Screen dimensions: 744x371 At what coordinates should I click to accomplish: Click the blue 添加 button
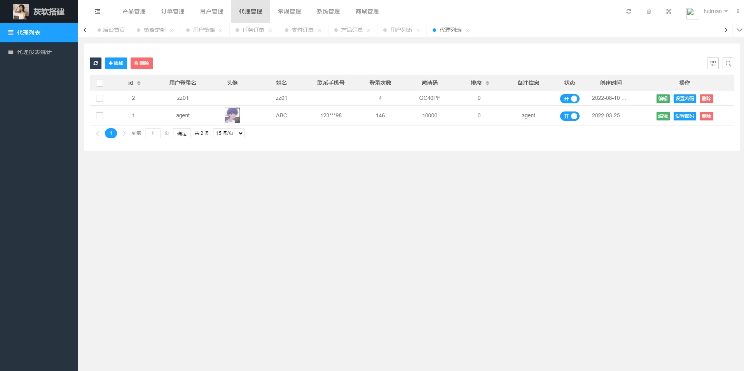[x=116, y=63]
